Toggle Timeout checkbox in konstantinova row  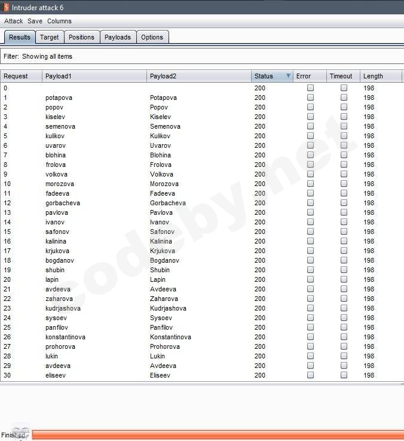tap(344, 336)
